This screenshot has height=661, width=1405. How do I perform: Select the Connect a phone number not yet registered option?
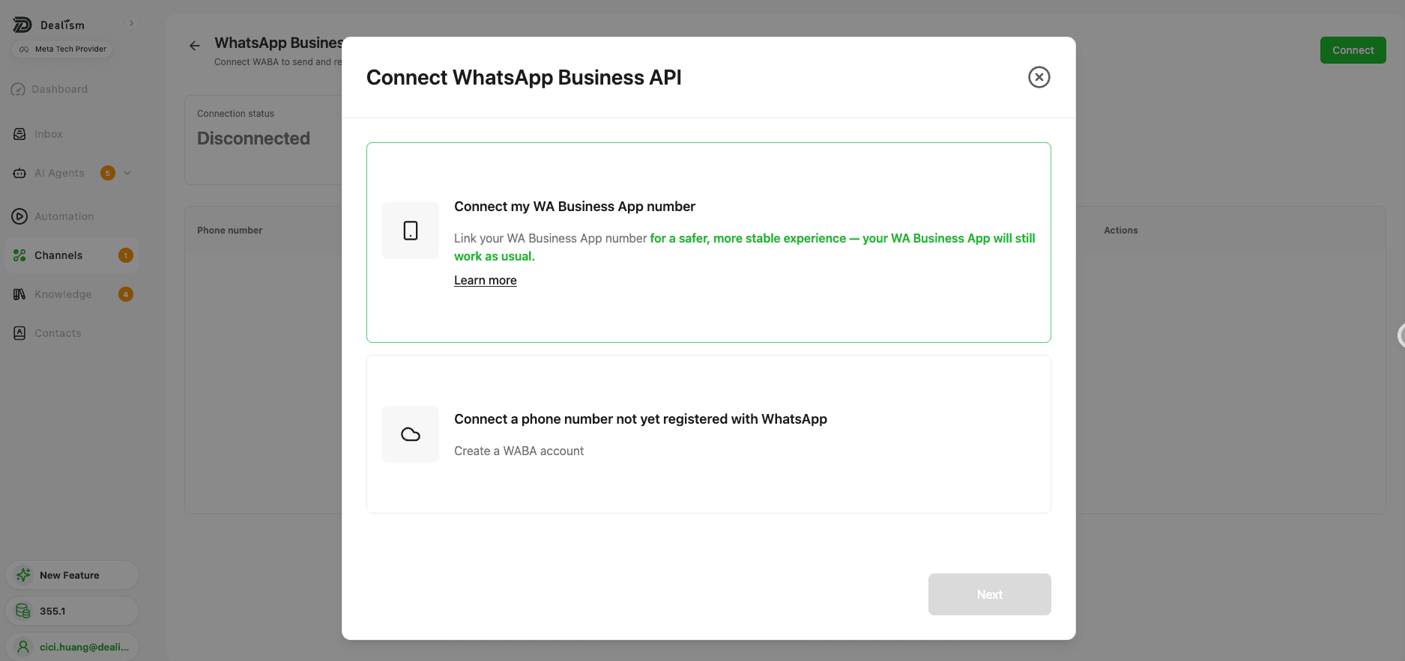coord(708,434)
